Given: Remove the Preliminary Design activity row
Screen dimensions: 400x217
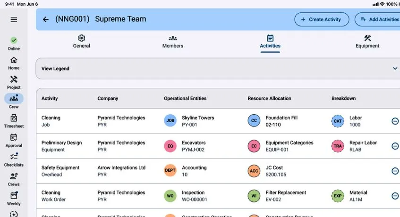Looking at the screenshot, I should point(395,146).
